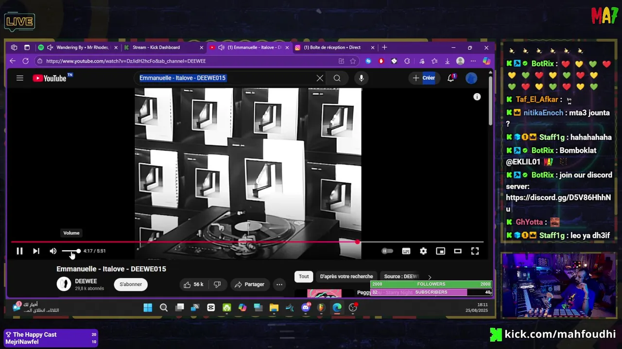Select the Source : DEEWEE chip
Image resolution: width=622 pixels, height=349 pixels.
pyautogui.click(x=400, y=276)
